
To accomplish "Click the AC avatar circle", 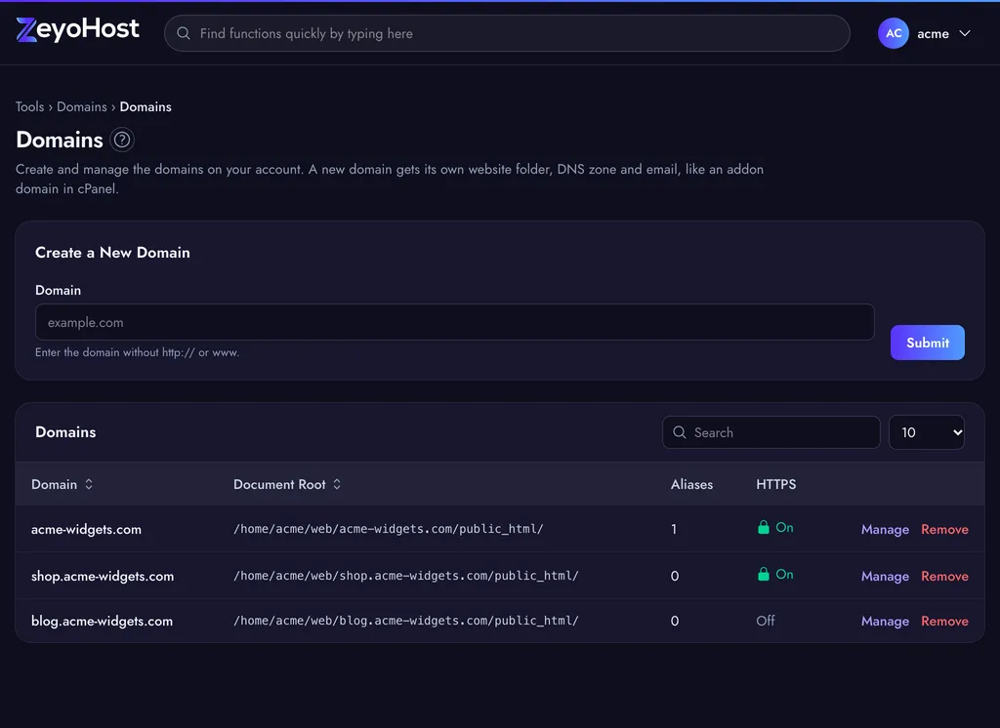I will tap(893, 33).
